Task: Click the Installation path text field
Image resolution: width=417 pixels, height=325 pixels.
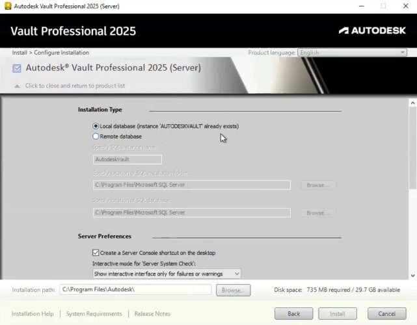Action: click(x=135, y=289)
